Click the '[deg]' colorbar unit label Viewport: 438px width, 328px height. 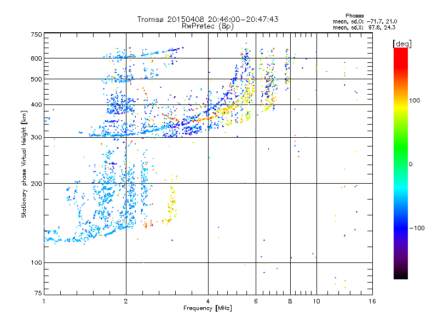point(402,44)
